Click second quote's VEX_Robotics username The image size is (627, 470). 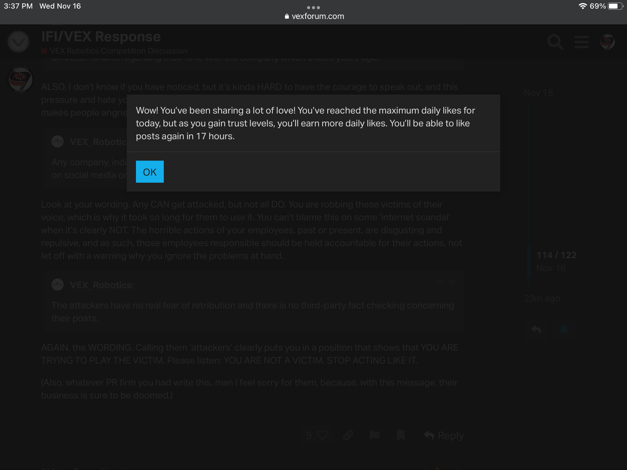[x=102, y=285]
